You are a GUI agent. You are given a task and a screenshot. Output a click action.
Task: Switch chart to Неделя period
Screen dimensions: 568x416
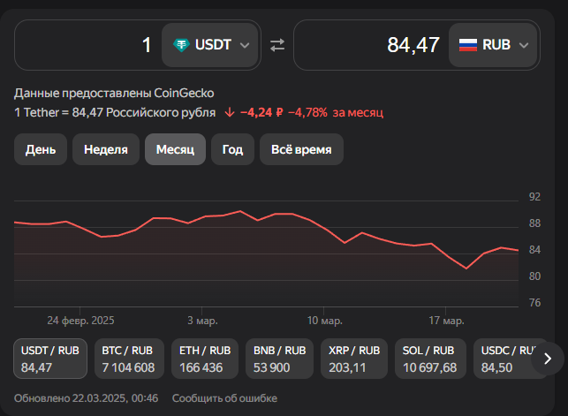coord(106,149)
